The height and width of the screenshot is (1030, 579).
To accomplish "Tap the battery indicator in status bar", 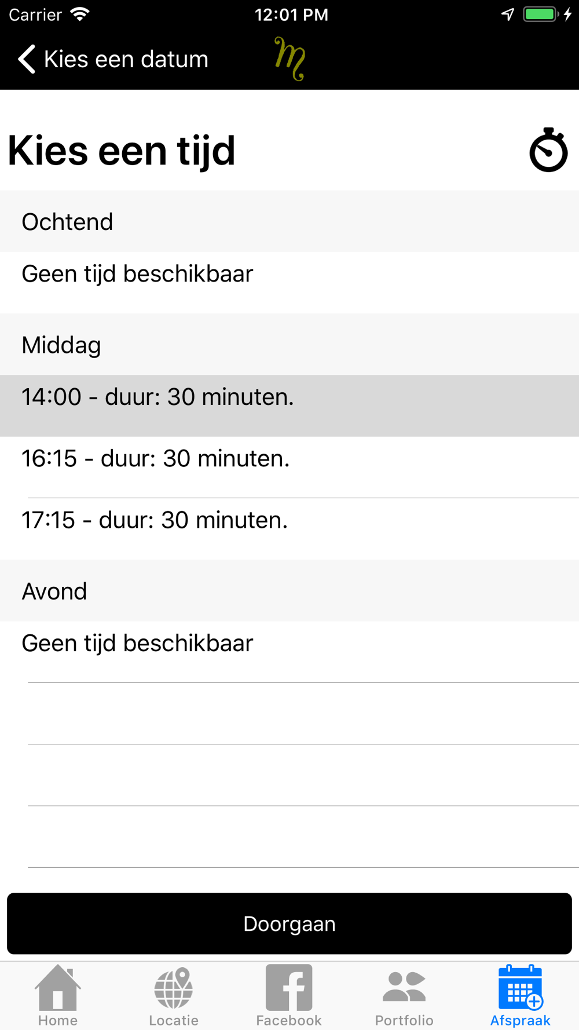I will (540, 14).
